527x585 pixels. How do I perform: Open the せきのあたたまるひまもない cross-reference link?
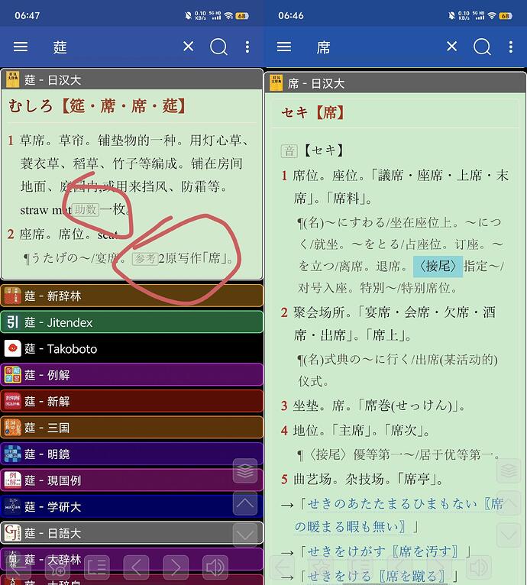pos(398,515)
